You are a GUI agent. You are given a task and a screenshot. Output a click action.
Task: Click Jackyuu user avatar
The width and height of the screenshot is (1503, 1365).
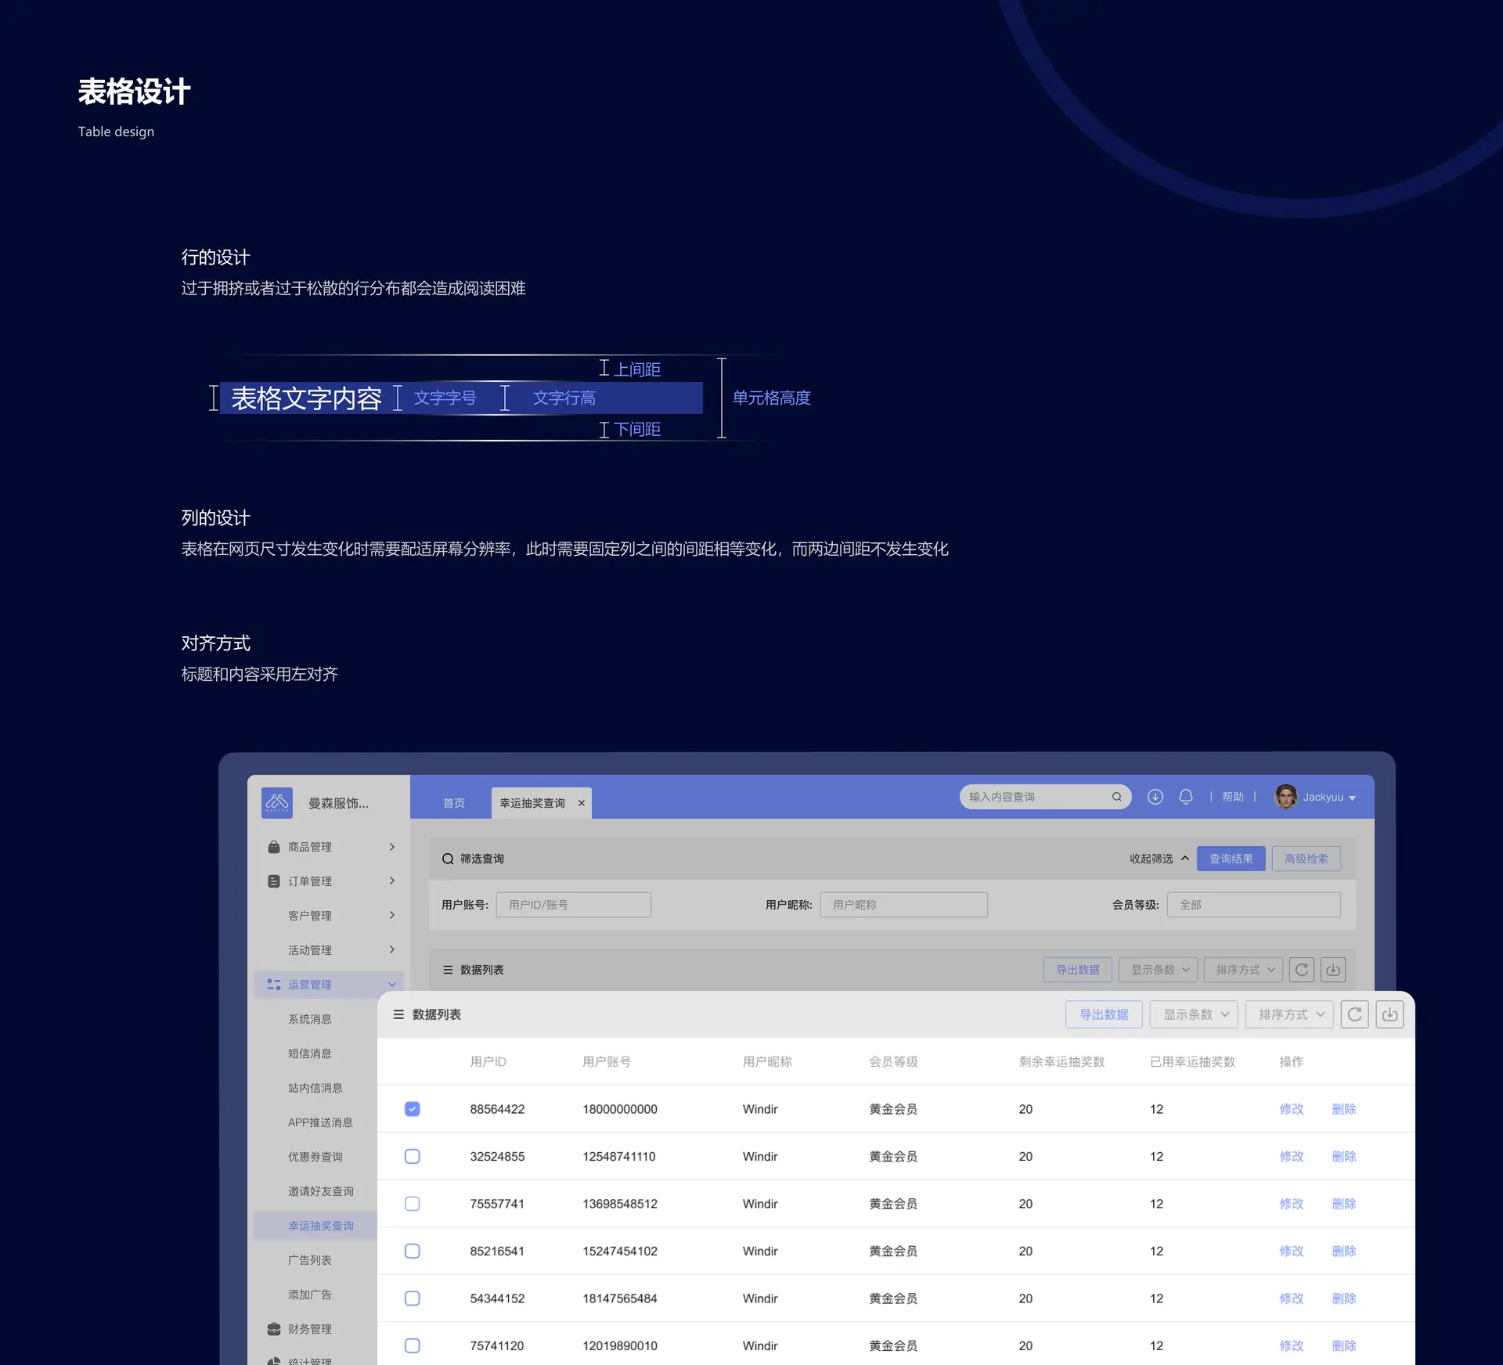1285,797
